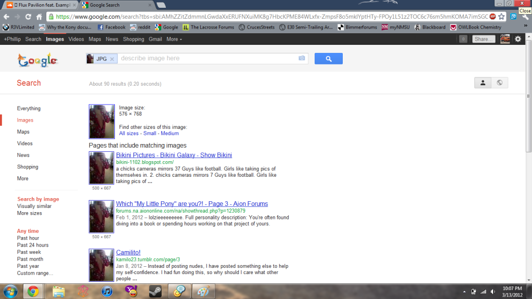Open the More dropdown in Google bar
Viewport: 532px width, 299px height.
174,39
